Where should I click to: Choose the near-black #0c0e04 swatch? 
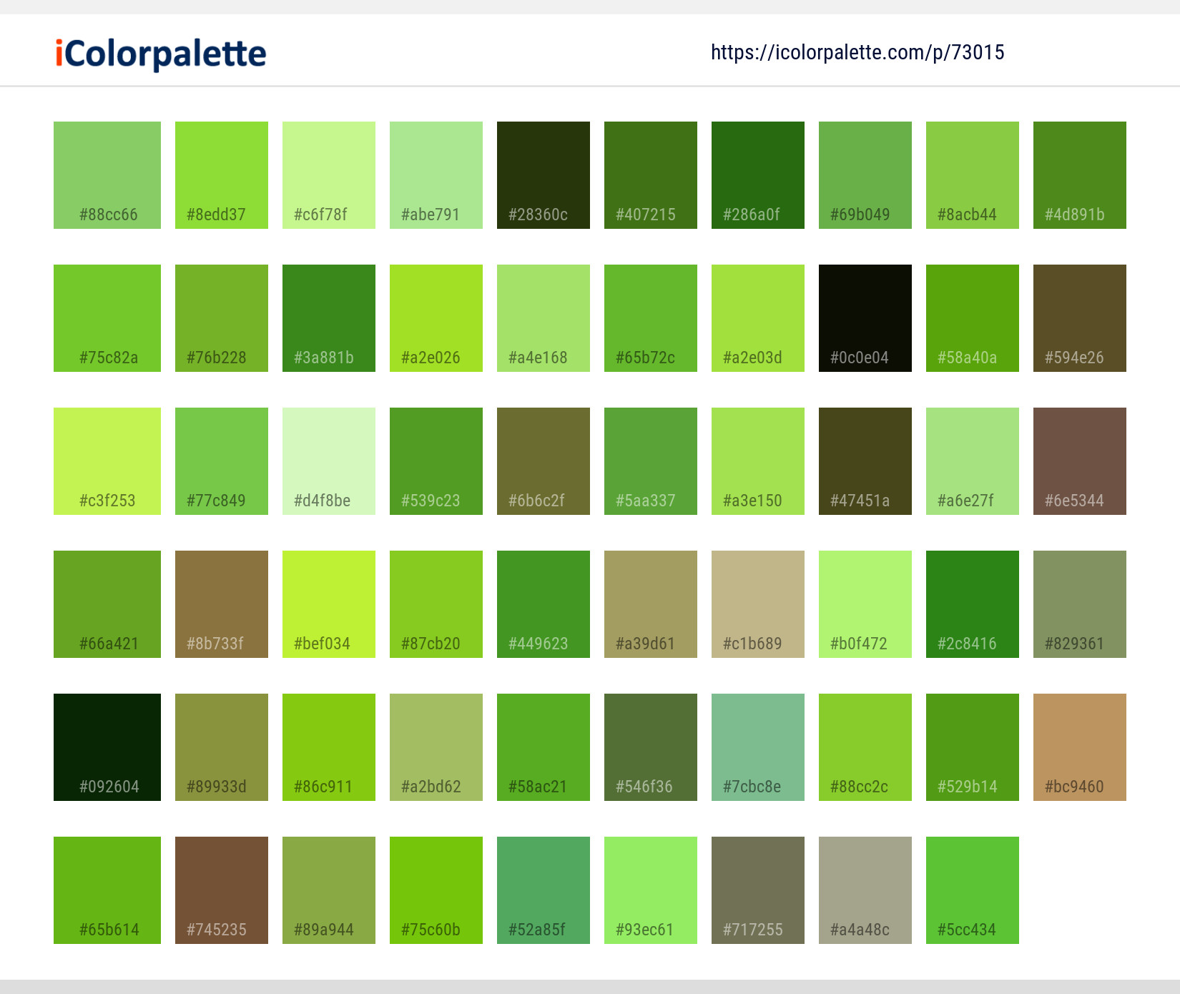(865, 318)
